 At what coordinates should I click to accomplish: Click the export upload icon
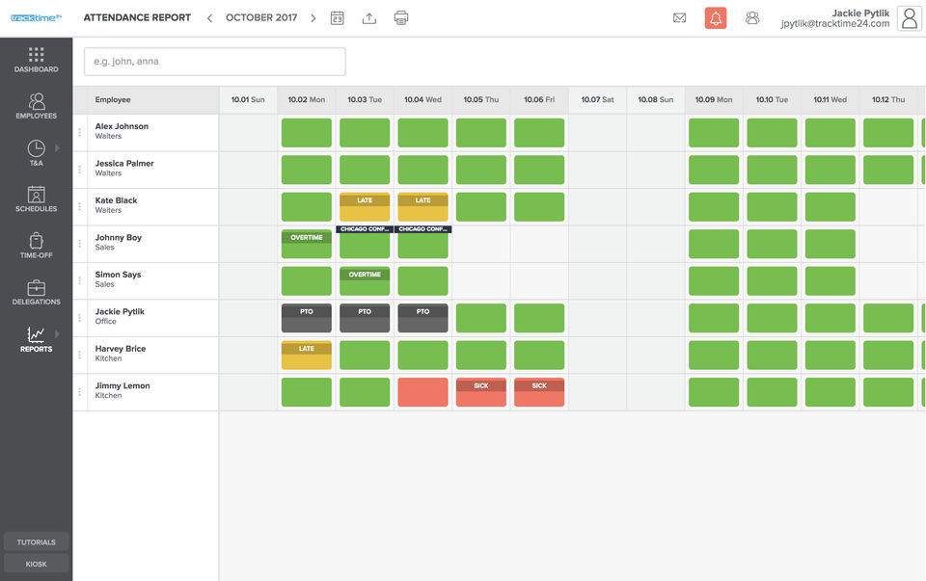(369, 17)
